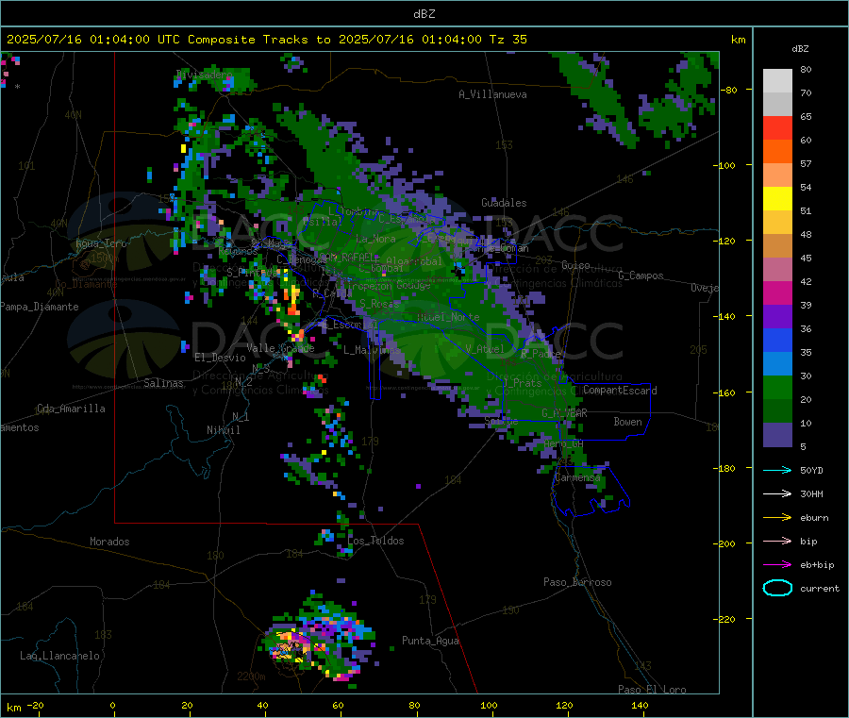Click the Pampa_Diamante label
Image resolution: width=849 pixels, height=718 pixels.
pyautogui.click(x=40, y=307)
